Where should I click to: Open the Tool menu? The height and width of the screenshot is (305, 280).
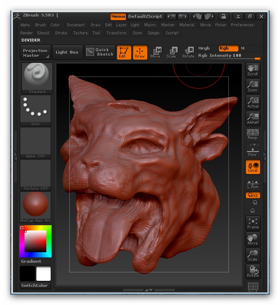pyautogui.click(x=96, y=33)
